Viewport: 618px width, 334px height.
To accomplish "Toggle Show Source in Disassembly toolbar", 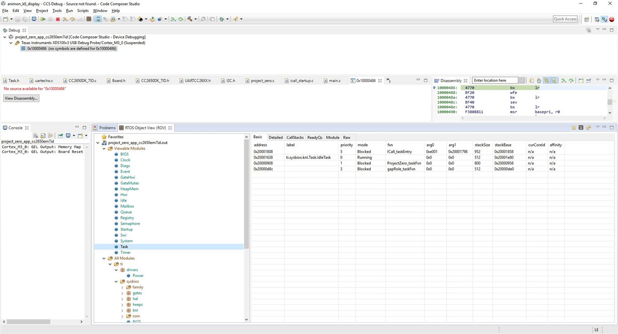I will point(553,80).
